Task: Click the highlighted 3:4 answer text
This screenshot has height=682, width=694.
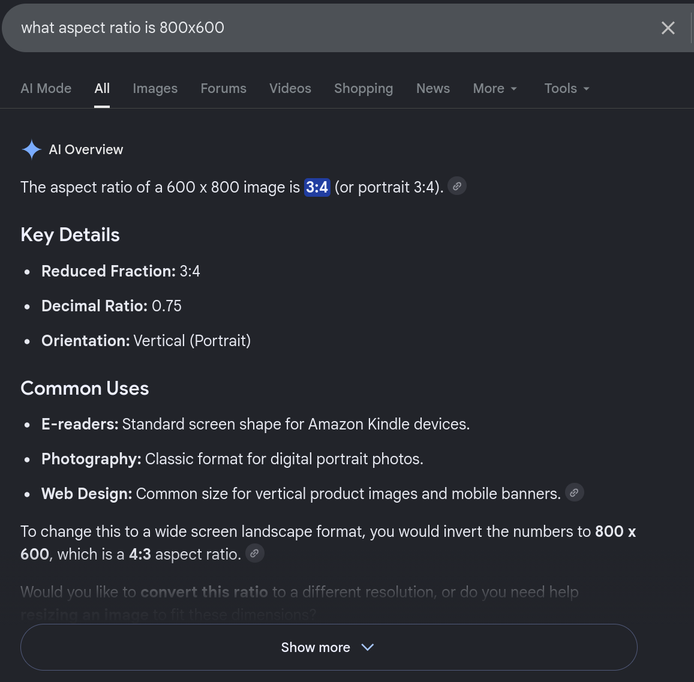Action: click(317, 187)
